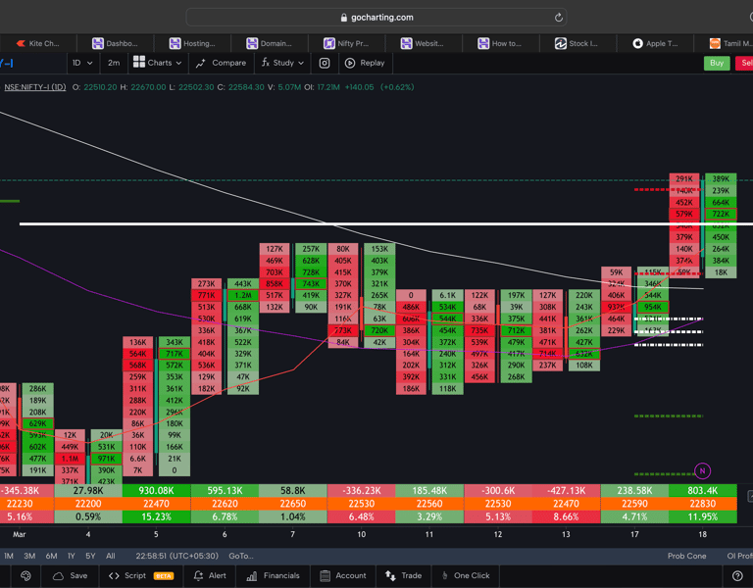Image resolution: width=753 pixels, height=588 pixels.
Task: Focus the gocharting.com address bar
Action: click(x=376, y=18)
